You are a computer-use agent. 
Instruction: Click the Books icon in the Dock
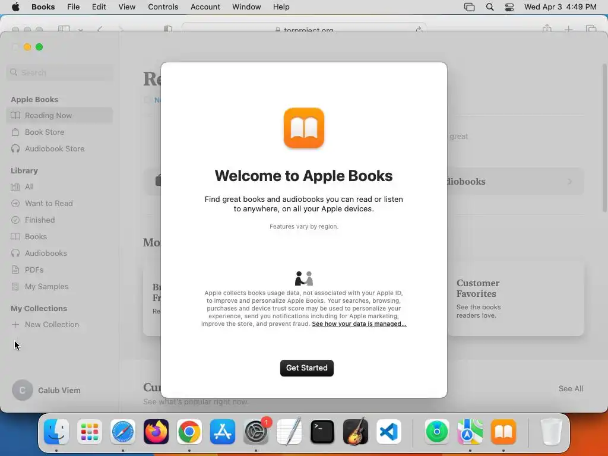pyautogui.click(x=503, y=432)
